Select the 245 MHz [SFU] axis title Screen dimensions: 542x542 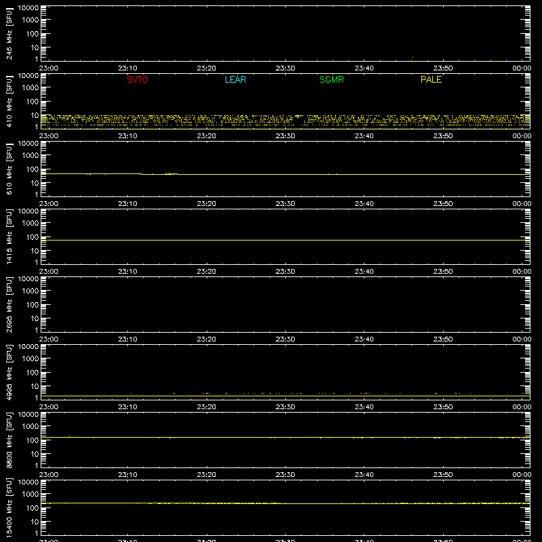(x=9, y=34)
